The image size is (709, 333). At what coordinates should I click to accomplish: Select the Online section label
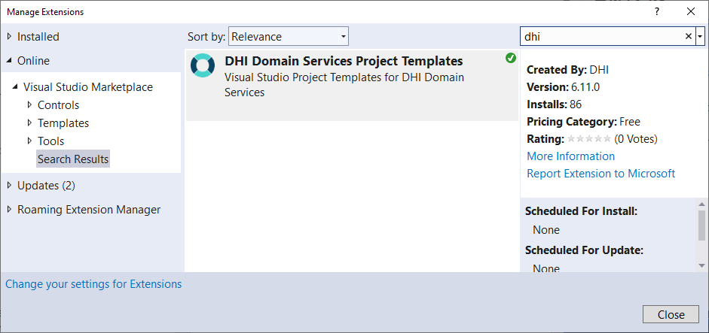(x=33, y=60)
